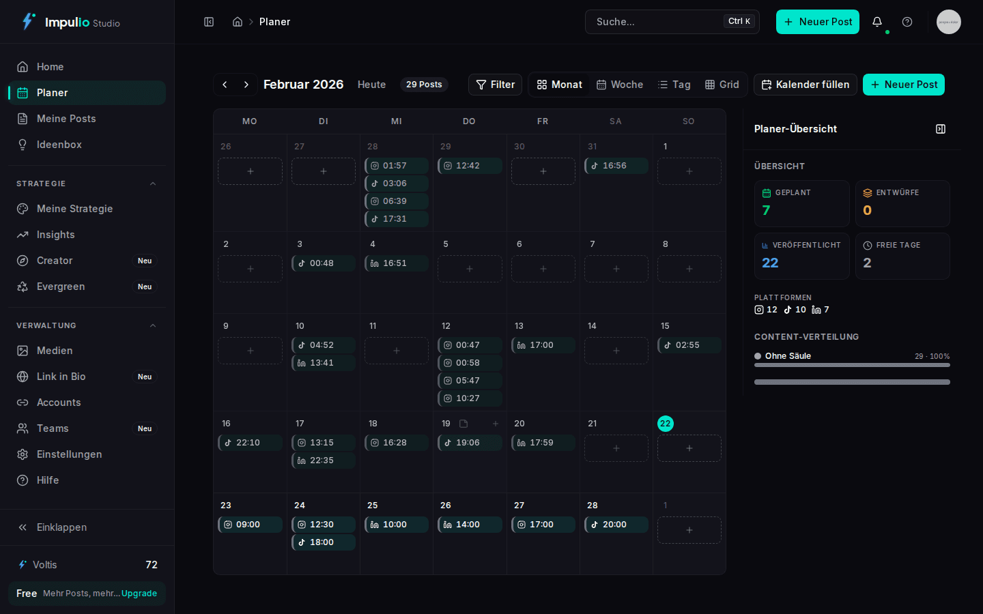Go to next month arrow
Viewport: 983px width, 614px height.
tap(246, 85)
